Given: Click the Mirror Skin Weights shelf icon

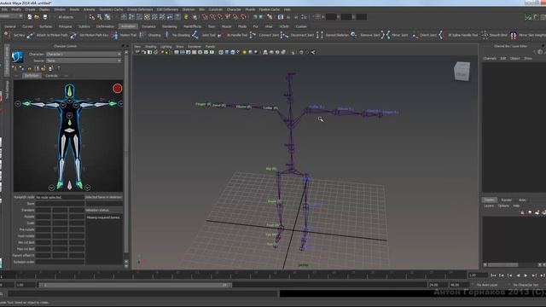Looking at the screenshot, I should tap(514, 35).
